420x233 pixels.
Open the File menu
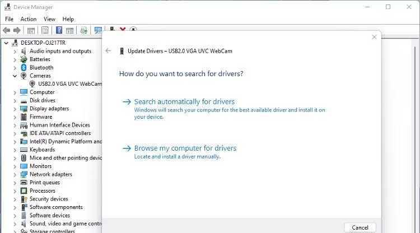9,19
